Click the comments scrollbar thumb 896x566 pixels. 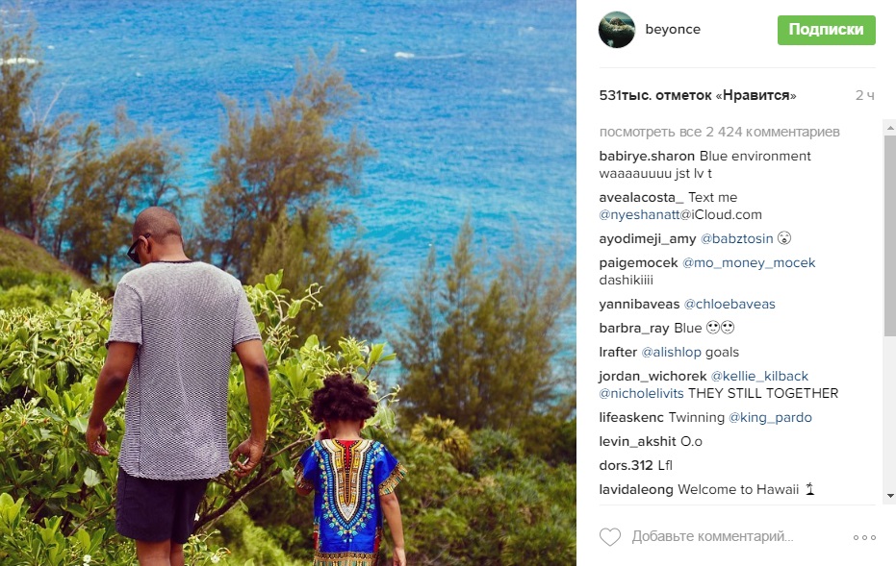889,236
